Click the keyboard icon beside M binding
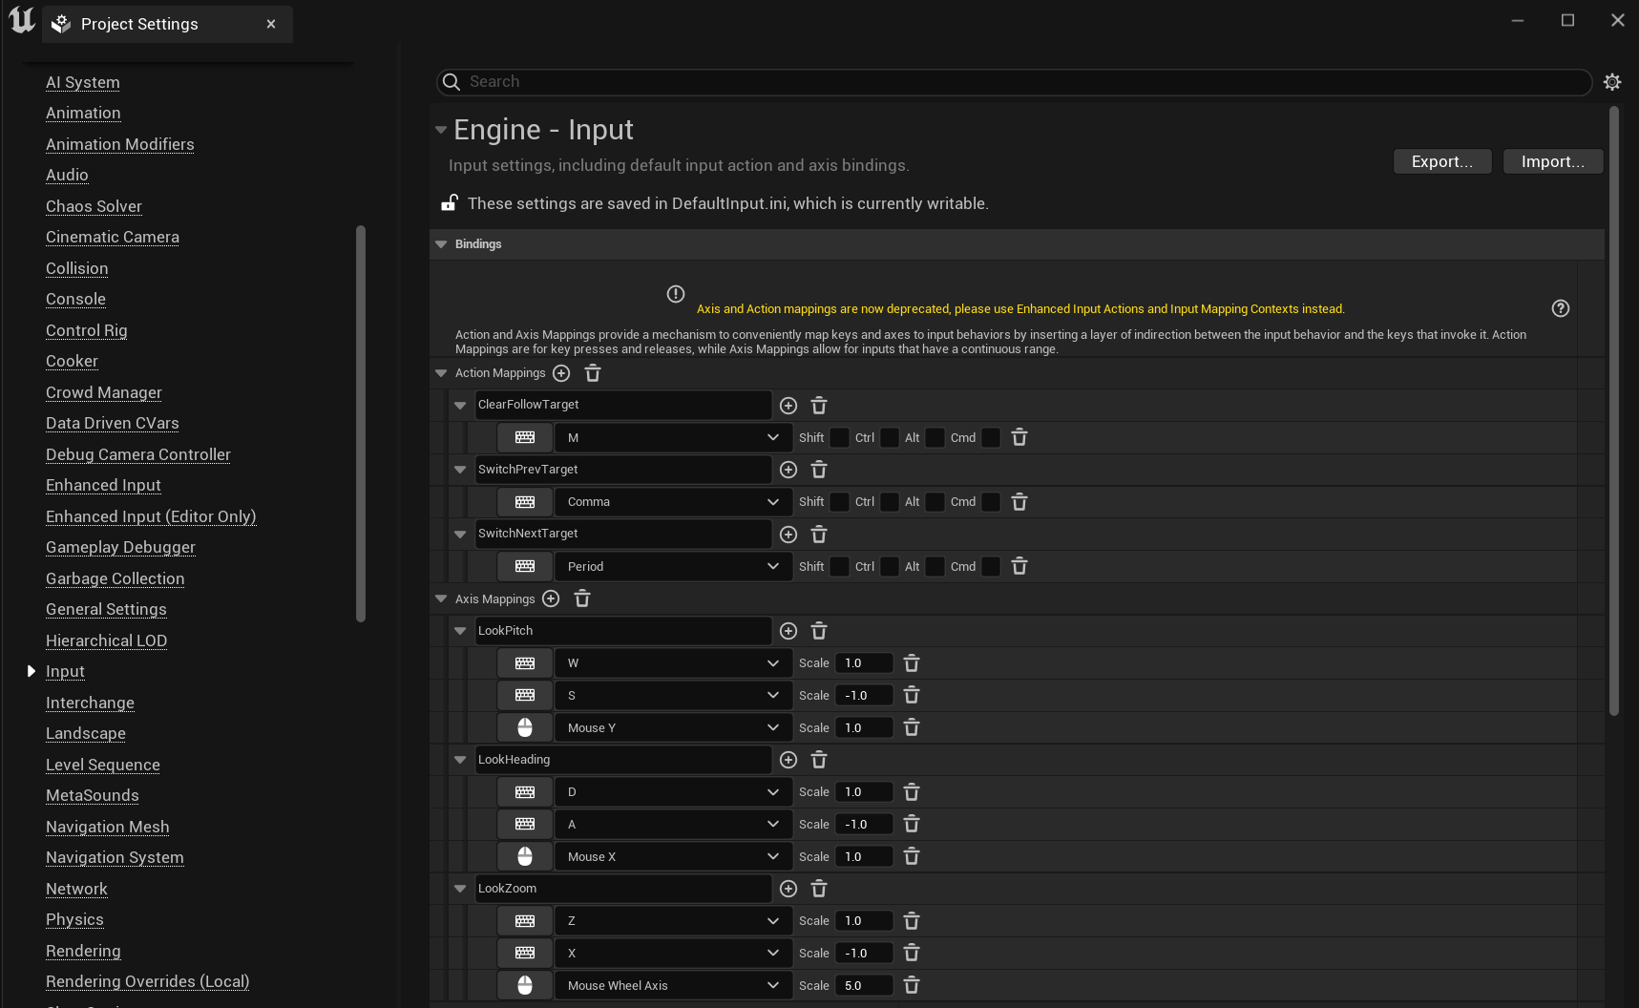Screen dimensions: 1639x1008 click(524, 437)
